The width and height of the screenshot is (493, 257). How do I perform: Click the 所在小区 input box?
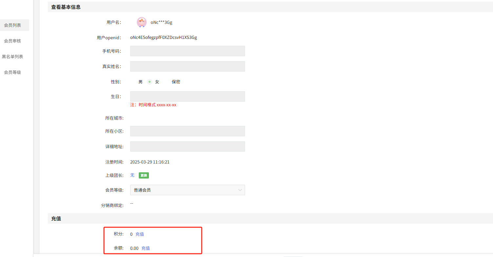click(187, 131)
